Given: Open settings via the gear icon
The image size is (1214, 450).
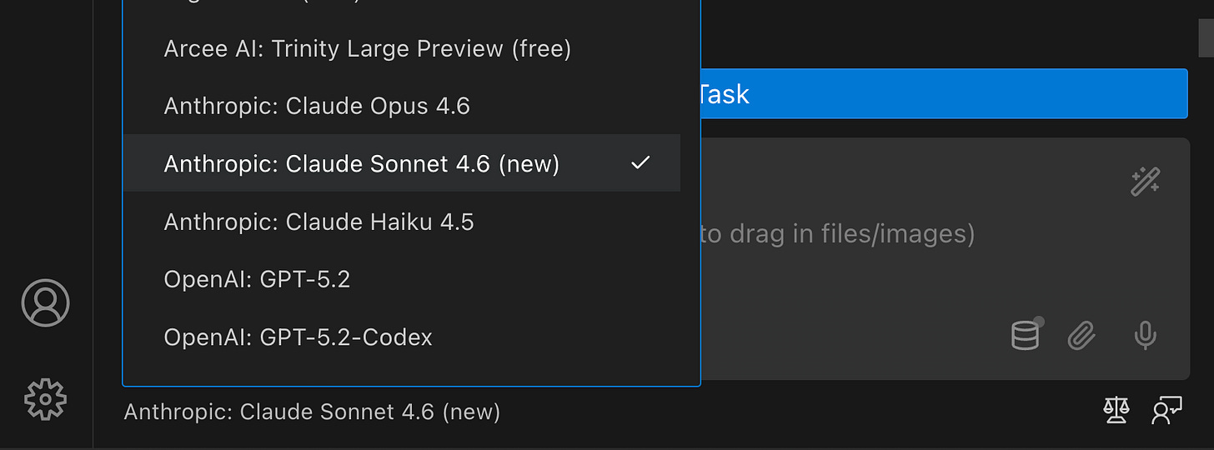Looking at the screenshot, I should (45, 399).
